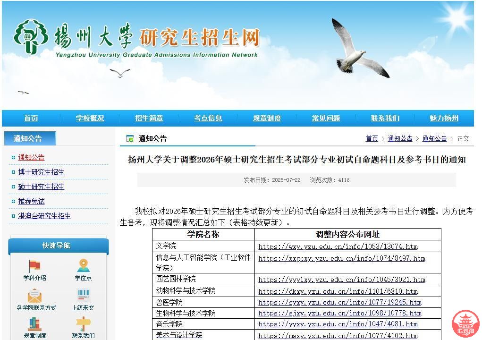Open 规章制度 in top navigation bar
Image resolution: width=482 pixels, height=340 pixels.
(267, 118)
